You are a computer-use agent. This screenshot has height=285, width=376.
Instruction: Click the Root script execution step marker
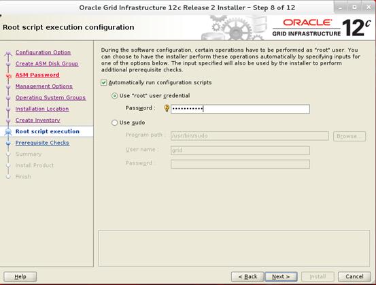[8, 131]
